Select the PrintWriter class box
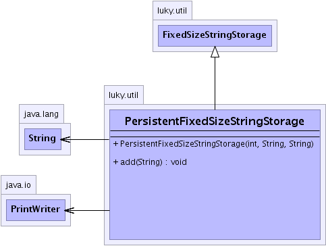 36,210
